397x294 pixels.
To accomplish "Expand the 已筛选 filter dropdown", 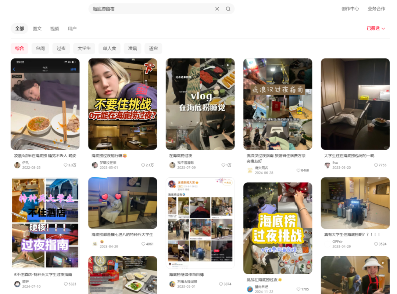I will click(376, 28).
